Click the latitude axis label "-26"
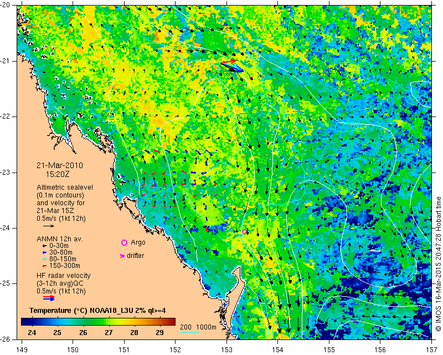Screen dimensions: 443x355 5,339
